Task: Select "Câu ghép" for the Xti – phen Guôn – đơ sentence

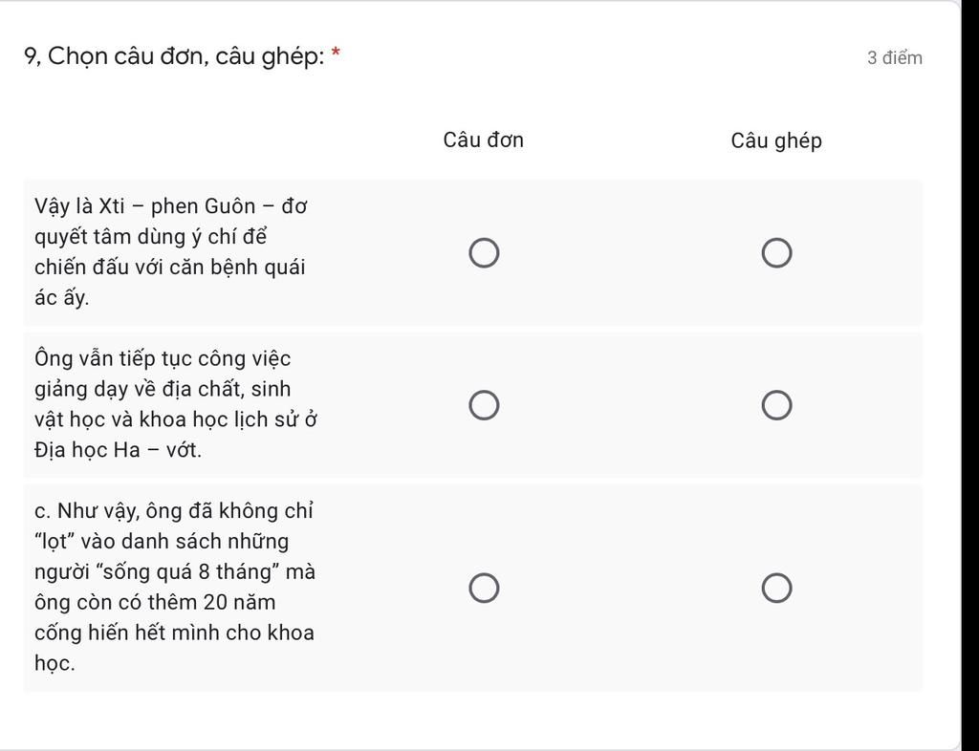Action: [x=776, y=252]
